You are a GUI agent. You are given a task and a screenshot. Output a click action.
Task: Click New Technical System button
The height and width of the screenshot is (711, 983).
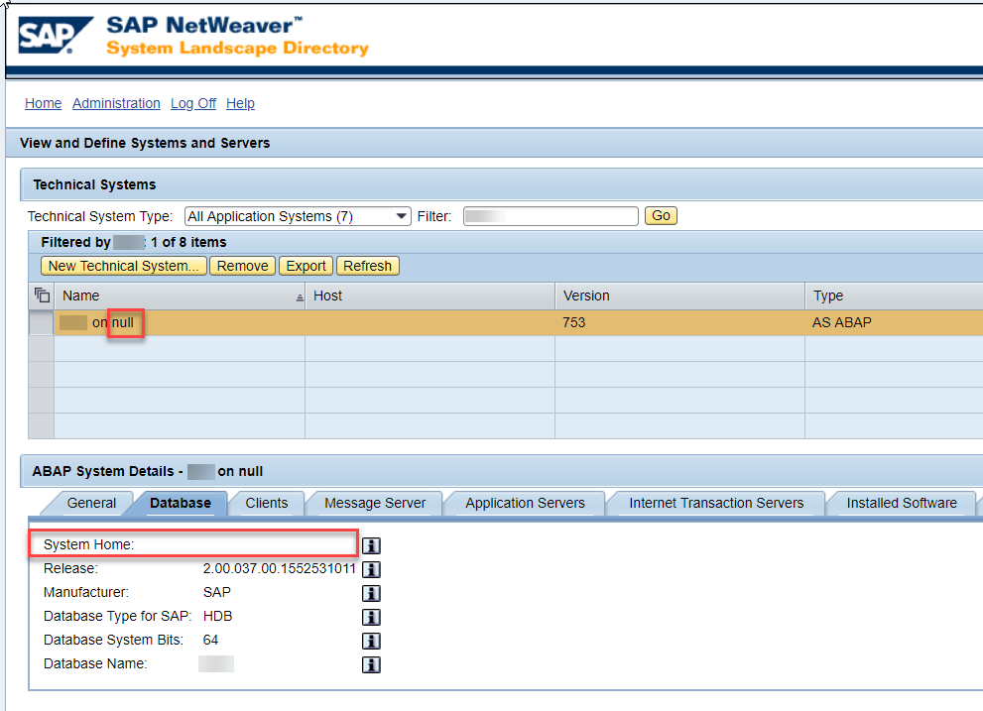point(124,266)
